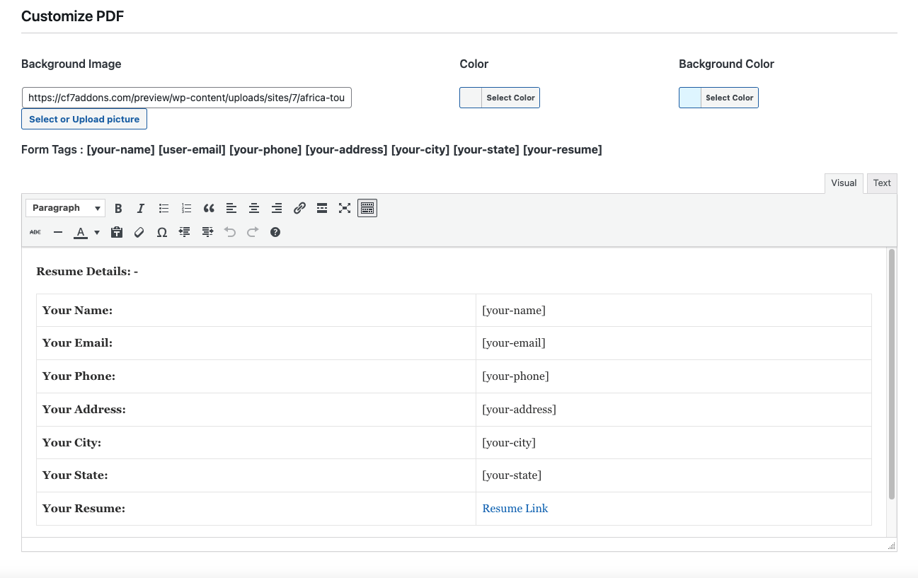Screen dimensions: 918x578
Task: Switch to the Visual editor tab
Action: point(844,183)
